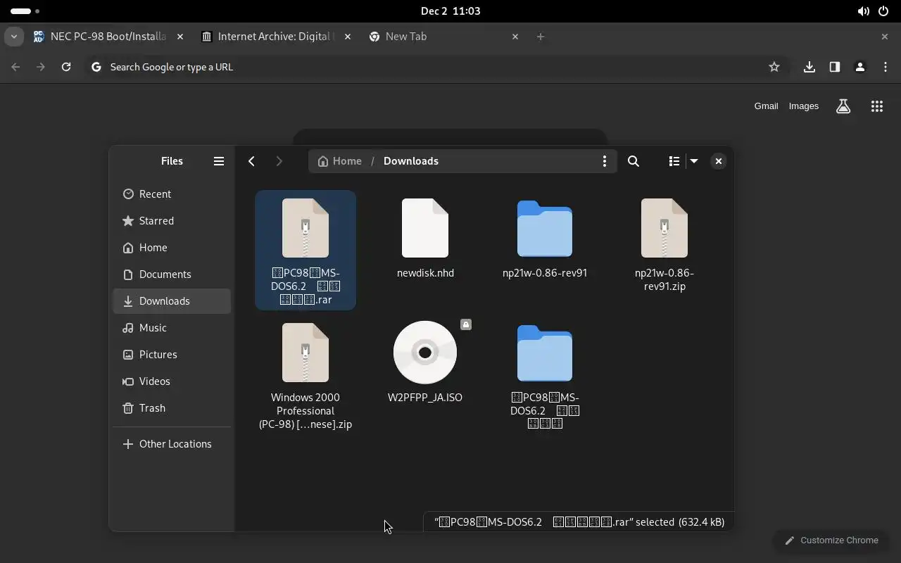
Task: Bookmark this page with the star
Action: coord(774,67)
